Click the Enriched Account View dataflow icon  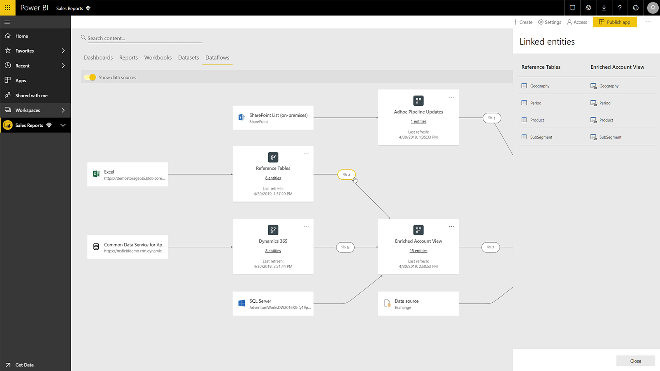click(418, 230)
